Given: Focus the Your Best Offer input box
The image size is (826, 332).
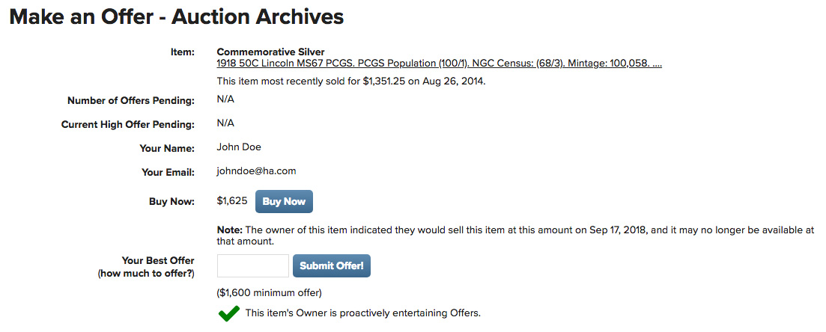Looking at the screenshot, I should pos(253,265).
